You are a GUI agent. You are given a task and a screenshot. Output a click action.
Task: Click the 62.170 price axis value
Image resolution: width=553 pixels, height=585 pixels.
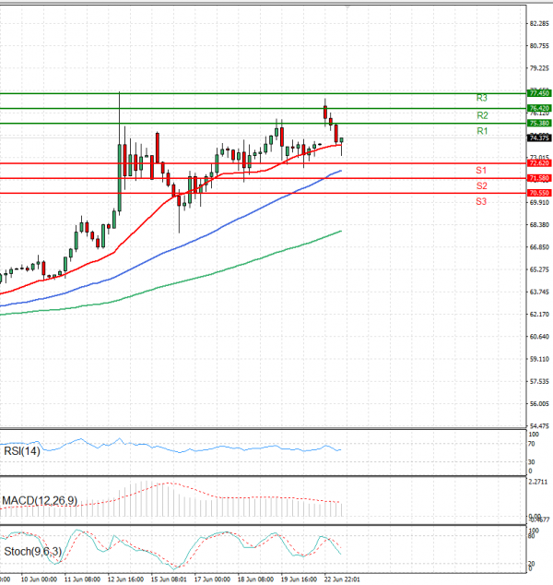pyautogui.click(x=539, y=315)
